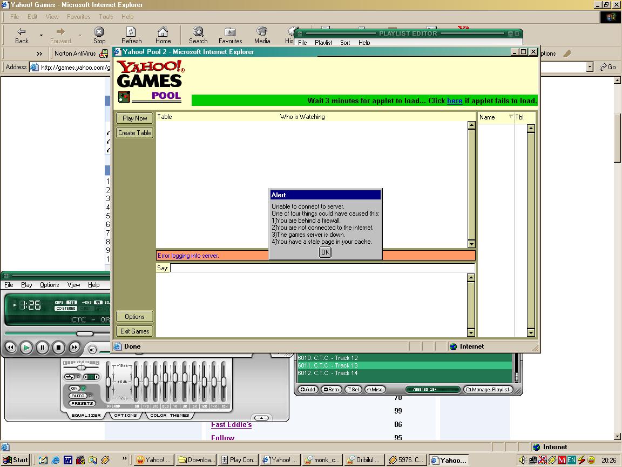The width and height of the screenshot is (622, 467).
Task: Click the red M icon in system tray
Action: click(562, 460)
